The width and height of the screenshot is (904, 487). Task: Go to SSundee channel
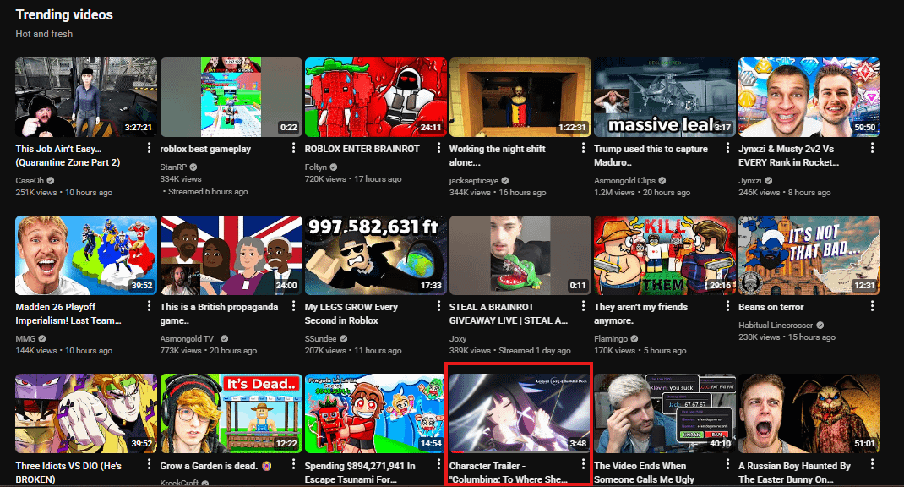(320, 339)
